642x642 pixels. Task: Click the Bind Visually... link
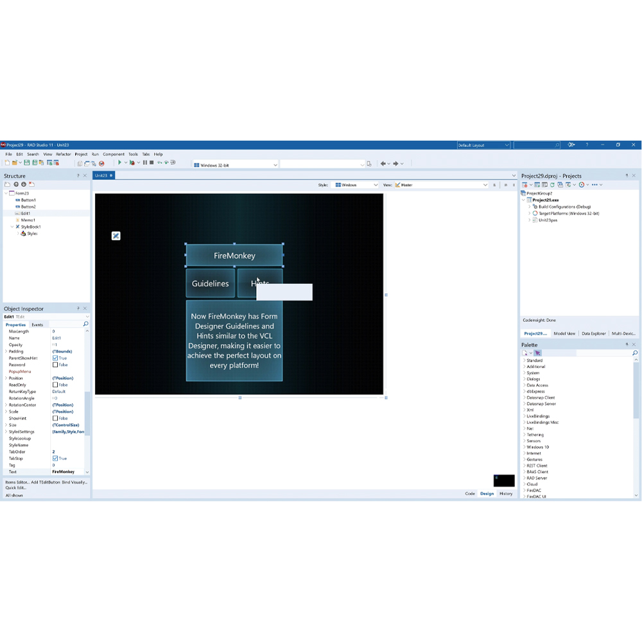(x=74, y=482)
